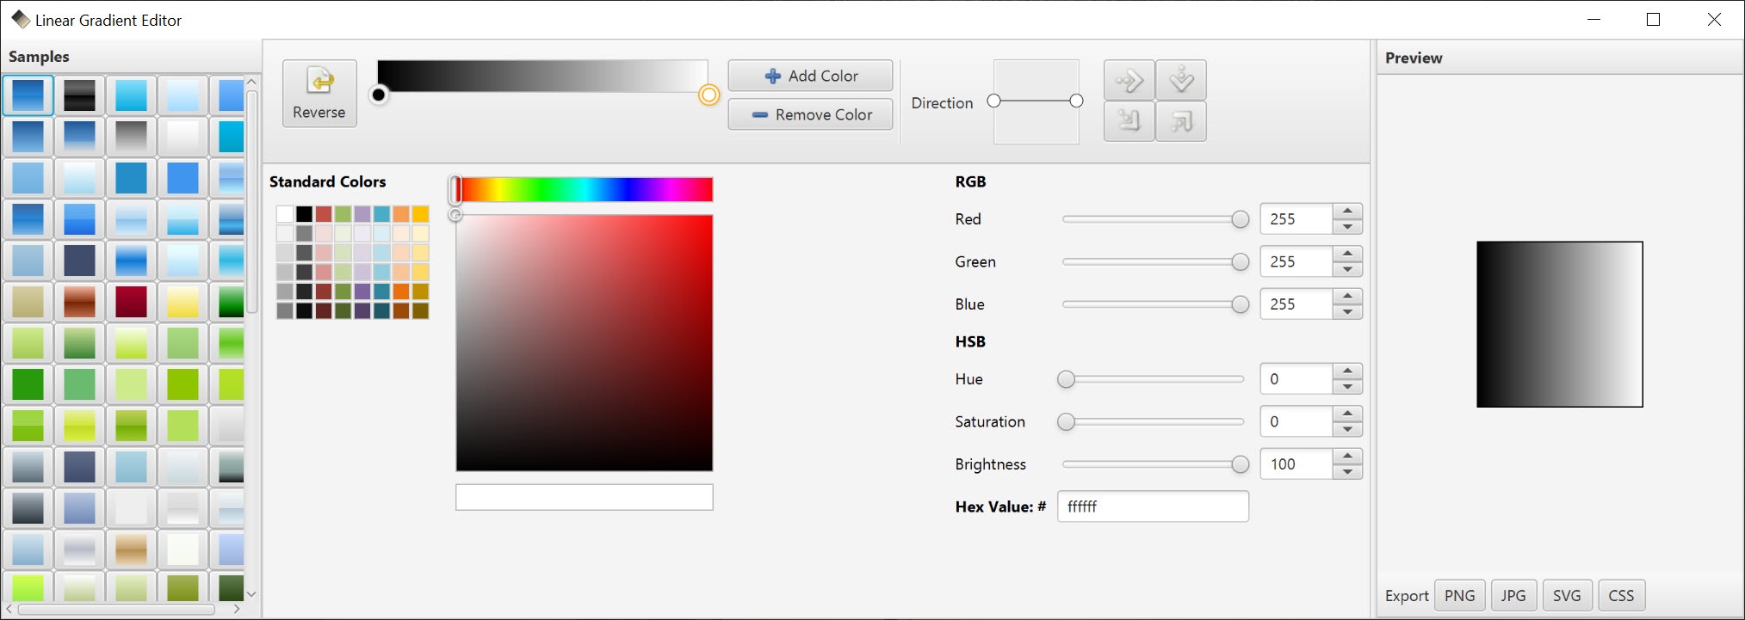Choose the diagonal down-right direction icon
The height and width of the screenshot is (620, 1745).
1129,121
